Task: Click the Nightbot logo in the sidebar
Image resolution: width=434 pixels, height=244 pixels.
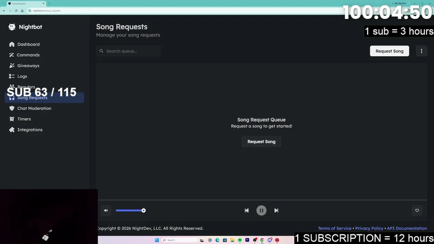Action: [x=25, y=27]
